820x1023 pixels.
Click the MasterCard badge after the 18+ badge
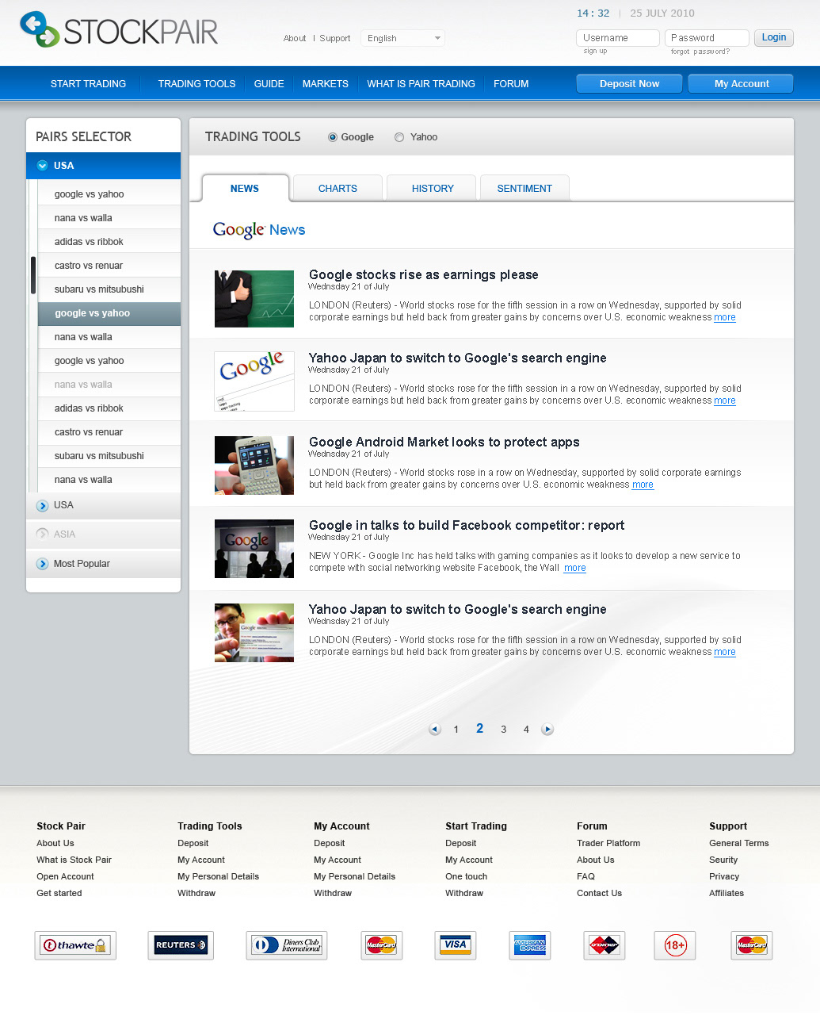point(752,945)
